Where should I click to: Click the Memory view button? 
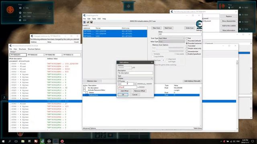(92, 81)
